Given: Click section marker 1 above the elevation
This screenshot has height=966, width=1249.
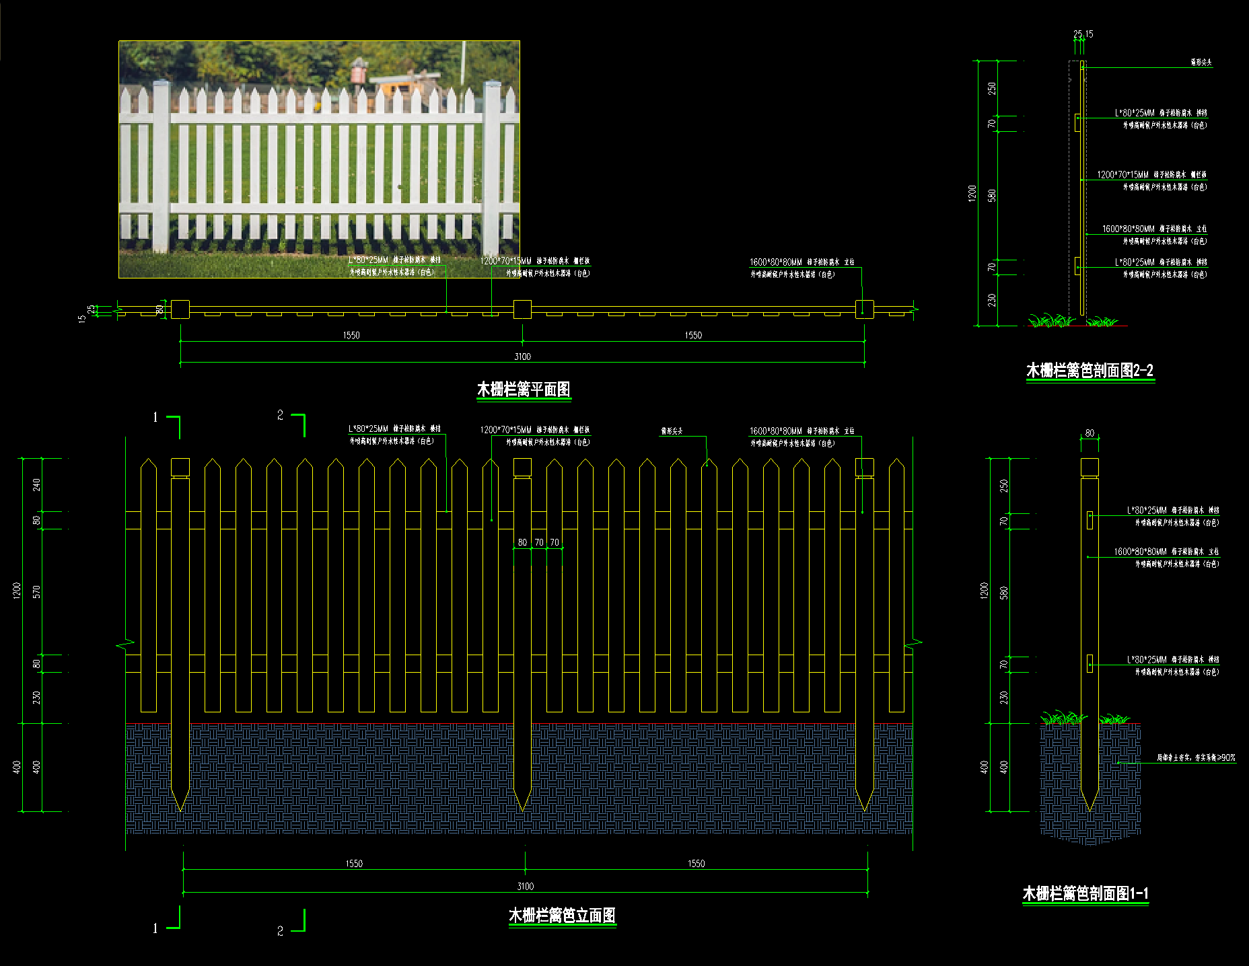Looking at the screenshot, I should coord(155,417).
